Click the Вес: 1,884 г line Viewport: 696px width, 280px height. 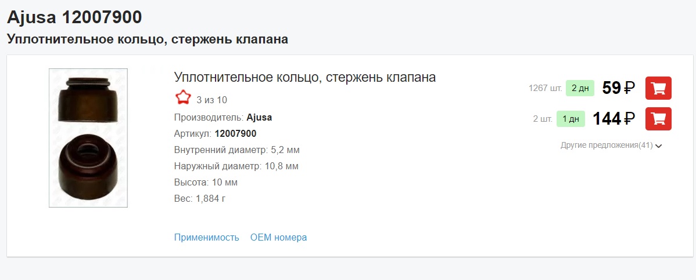(199, 199)
